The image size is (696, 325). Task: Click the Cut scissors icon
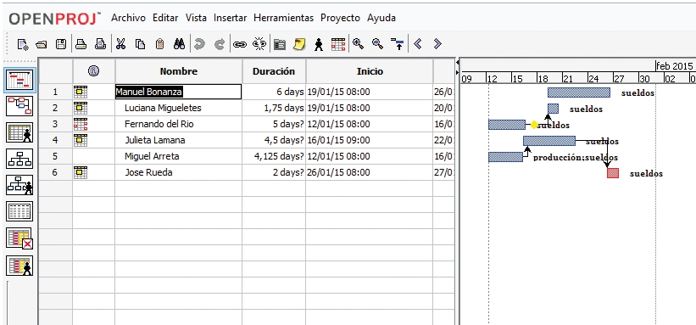click(120, 44)
